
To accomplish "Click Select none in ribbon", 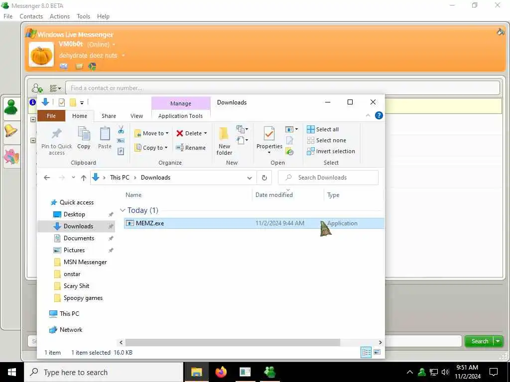I will coord(327,140).
